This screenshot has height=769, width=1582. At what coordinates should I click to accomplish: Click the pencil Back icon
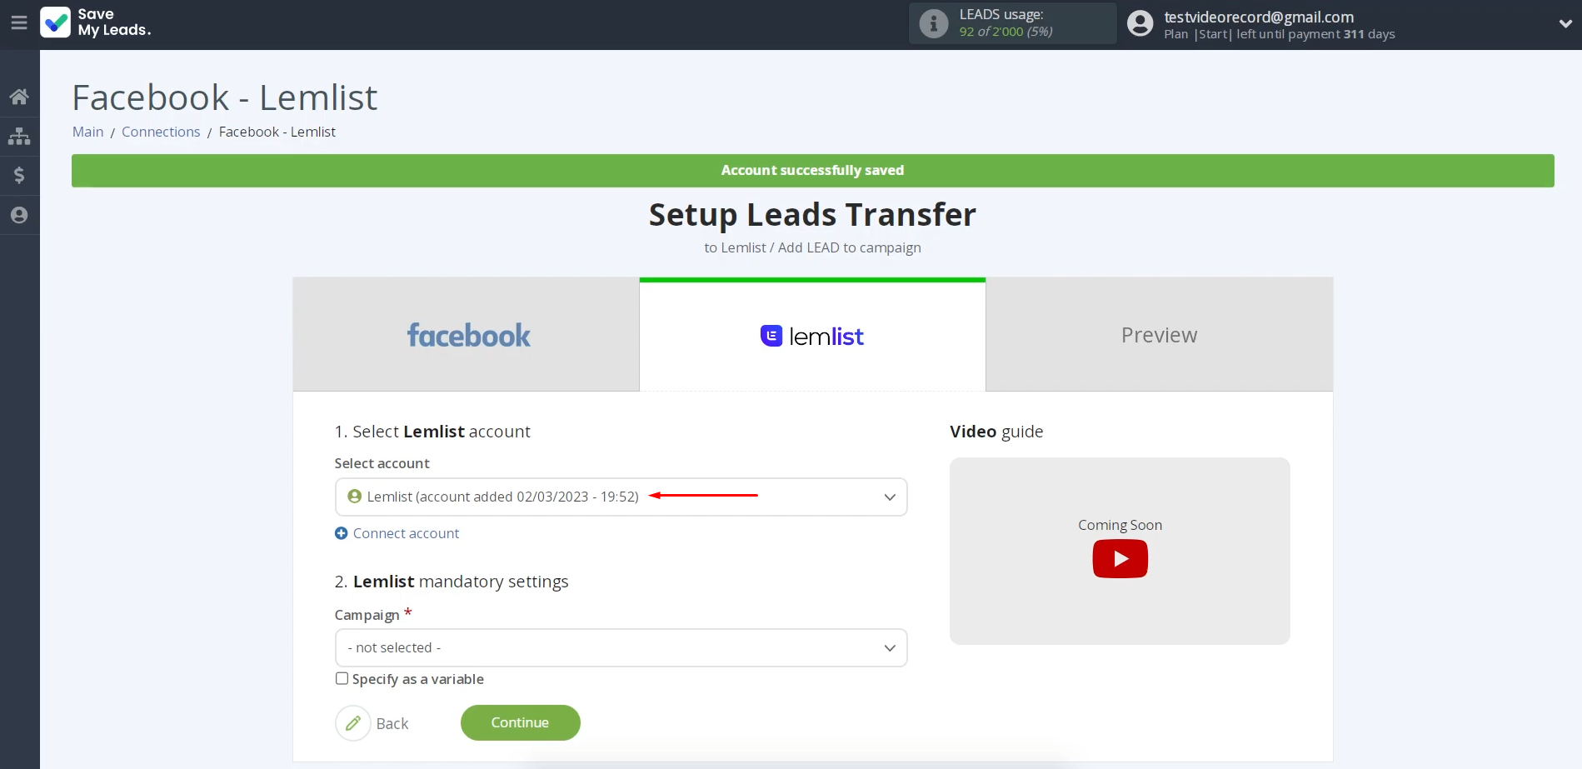[x=353, y=723]
